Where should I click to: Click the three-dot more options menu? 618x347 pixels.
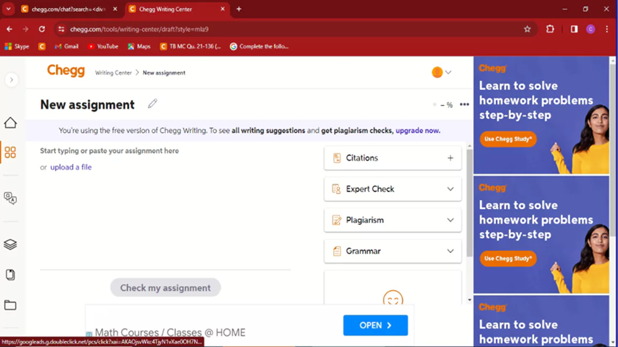464,104
